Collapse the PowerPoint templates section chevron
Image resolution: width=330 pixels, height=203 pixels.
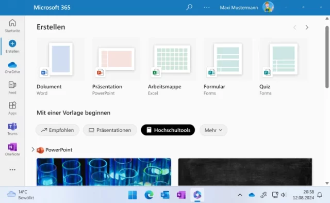(x=33, y=150)
